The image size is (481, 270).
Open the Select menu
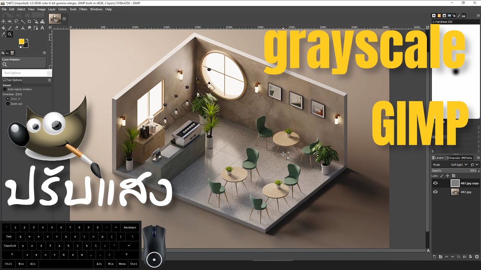click(x=21, y=9)
